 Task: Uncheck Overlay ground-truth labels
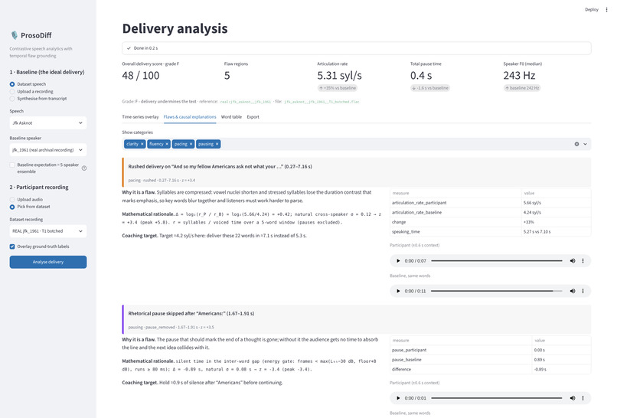[12, 247]
